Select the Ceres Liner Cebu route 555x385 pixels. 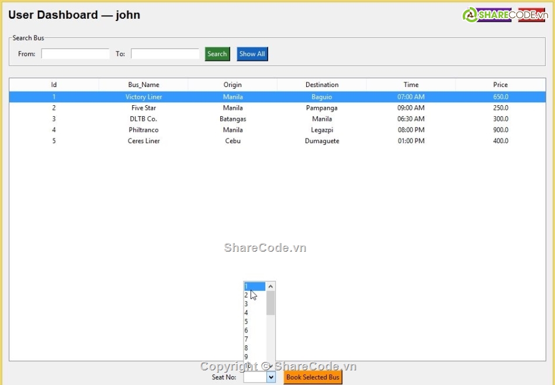234,141
